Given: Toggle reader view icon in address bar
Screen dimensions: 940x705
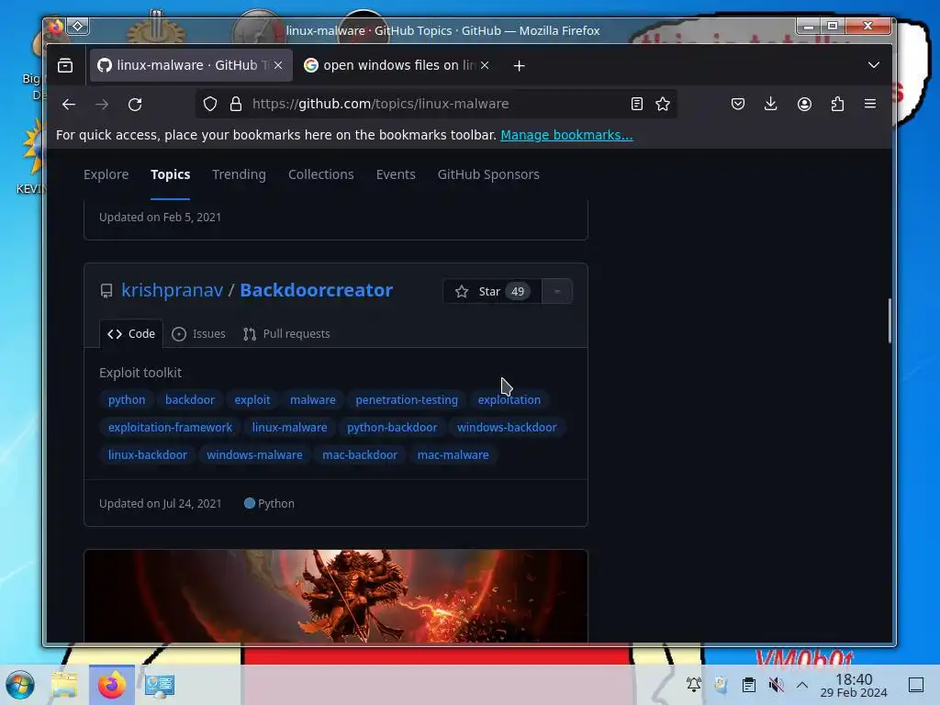Looking at the screenshot, I should tap(637, 104).
